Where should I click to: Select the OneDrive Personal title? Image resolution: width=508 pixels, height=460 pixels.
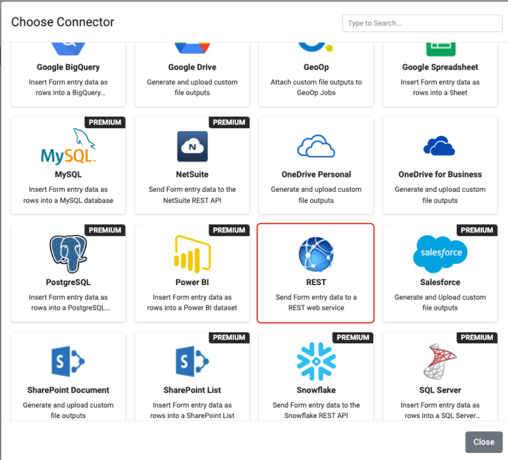[x=316, y=174]
